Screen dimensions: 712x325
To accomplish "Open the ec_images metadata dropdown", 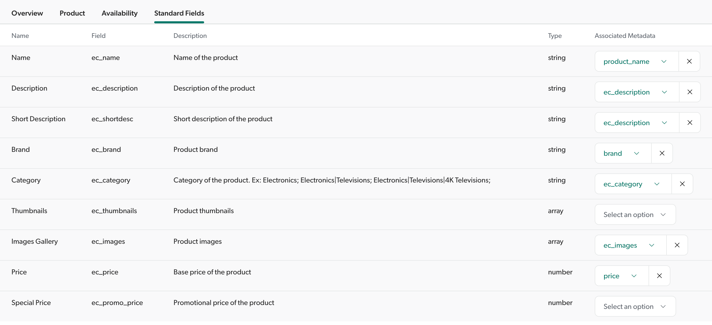I will (x=630, y=245).
